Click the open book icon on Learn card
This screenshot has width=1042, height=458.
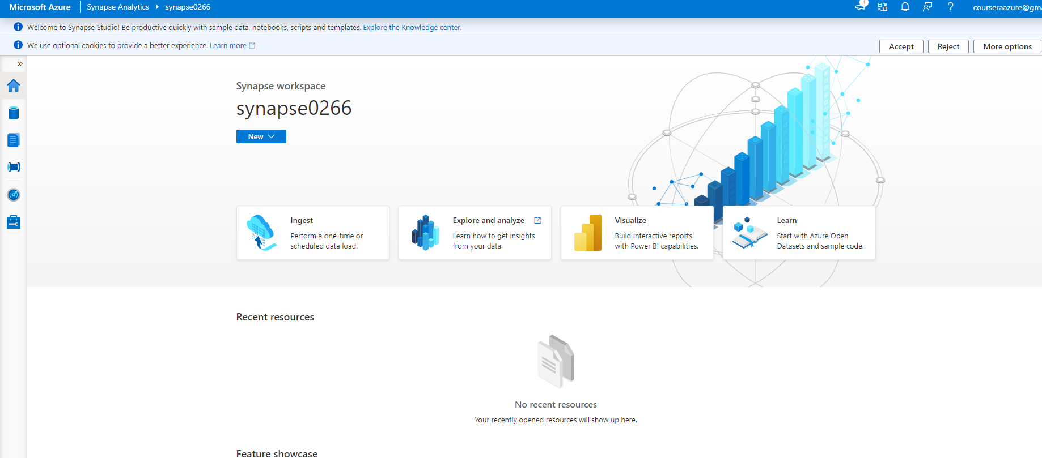(749, 233)
